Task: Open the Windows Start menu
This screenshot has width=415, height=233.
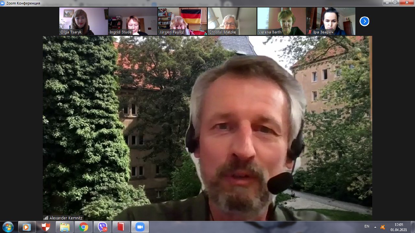Action: (8, 227)
